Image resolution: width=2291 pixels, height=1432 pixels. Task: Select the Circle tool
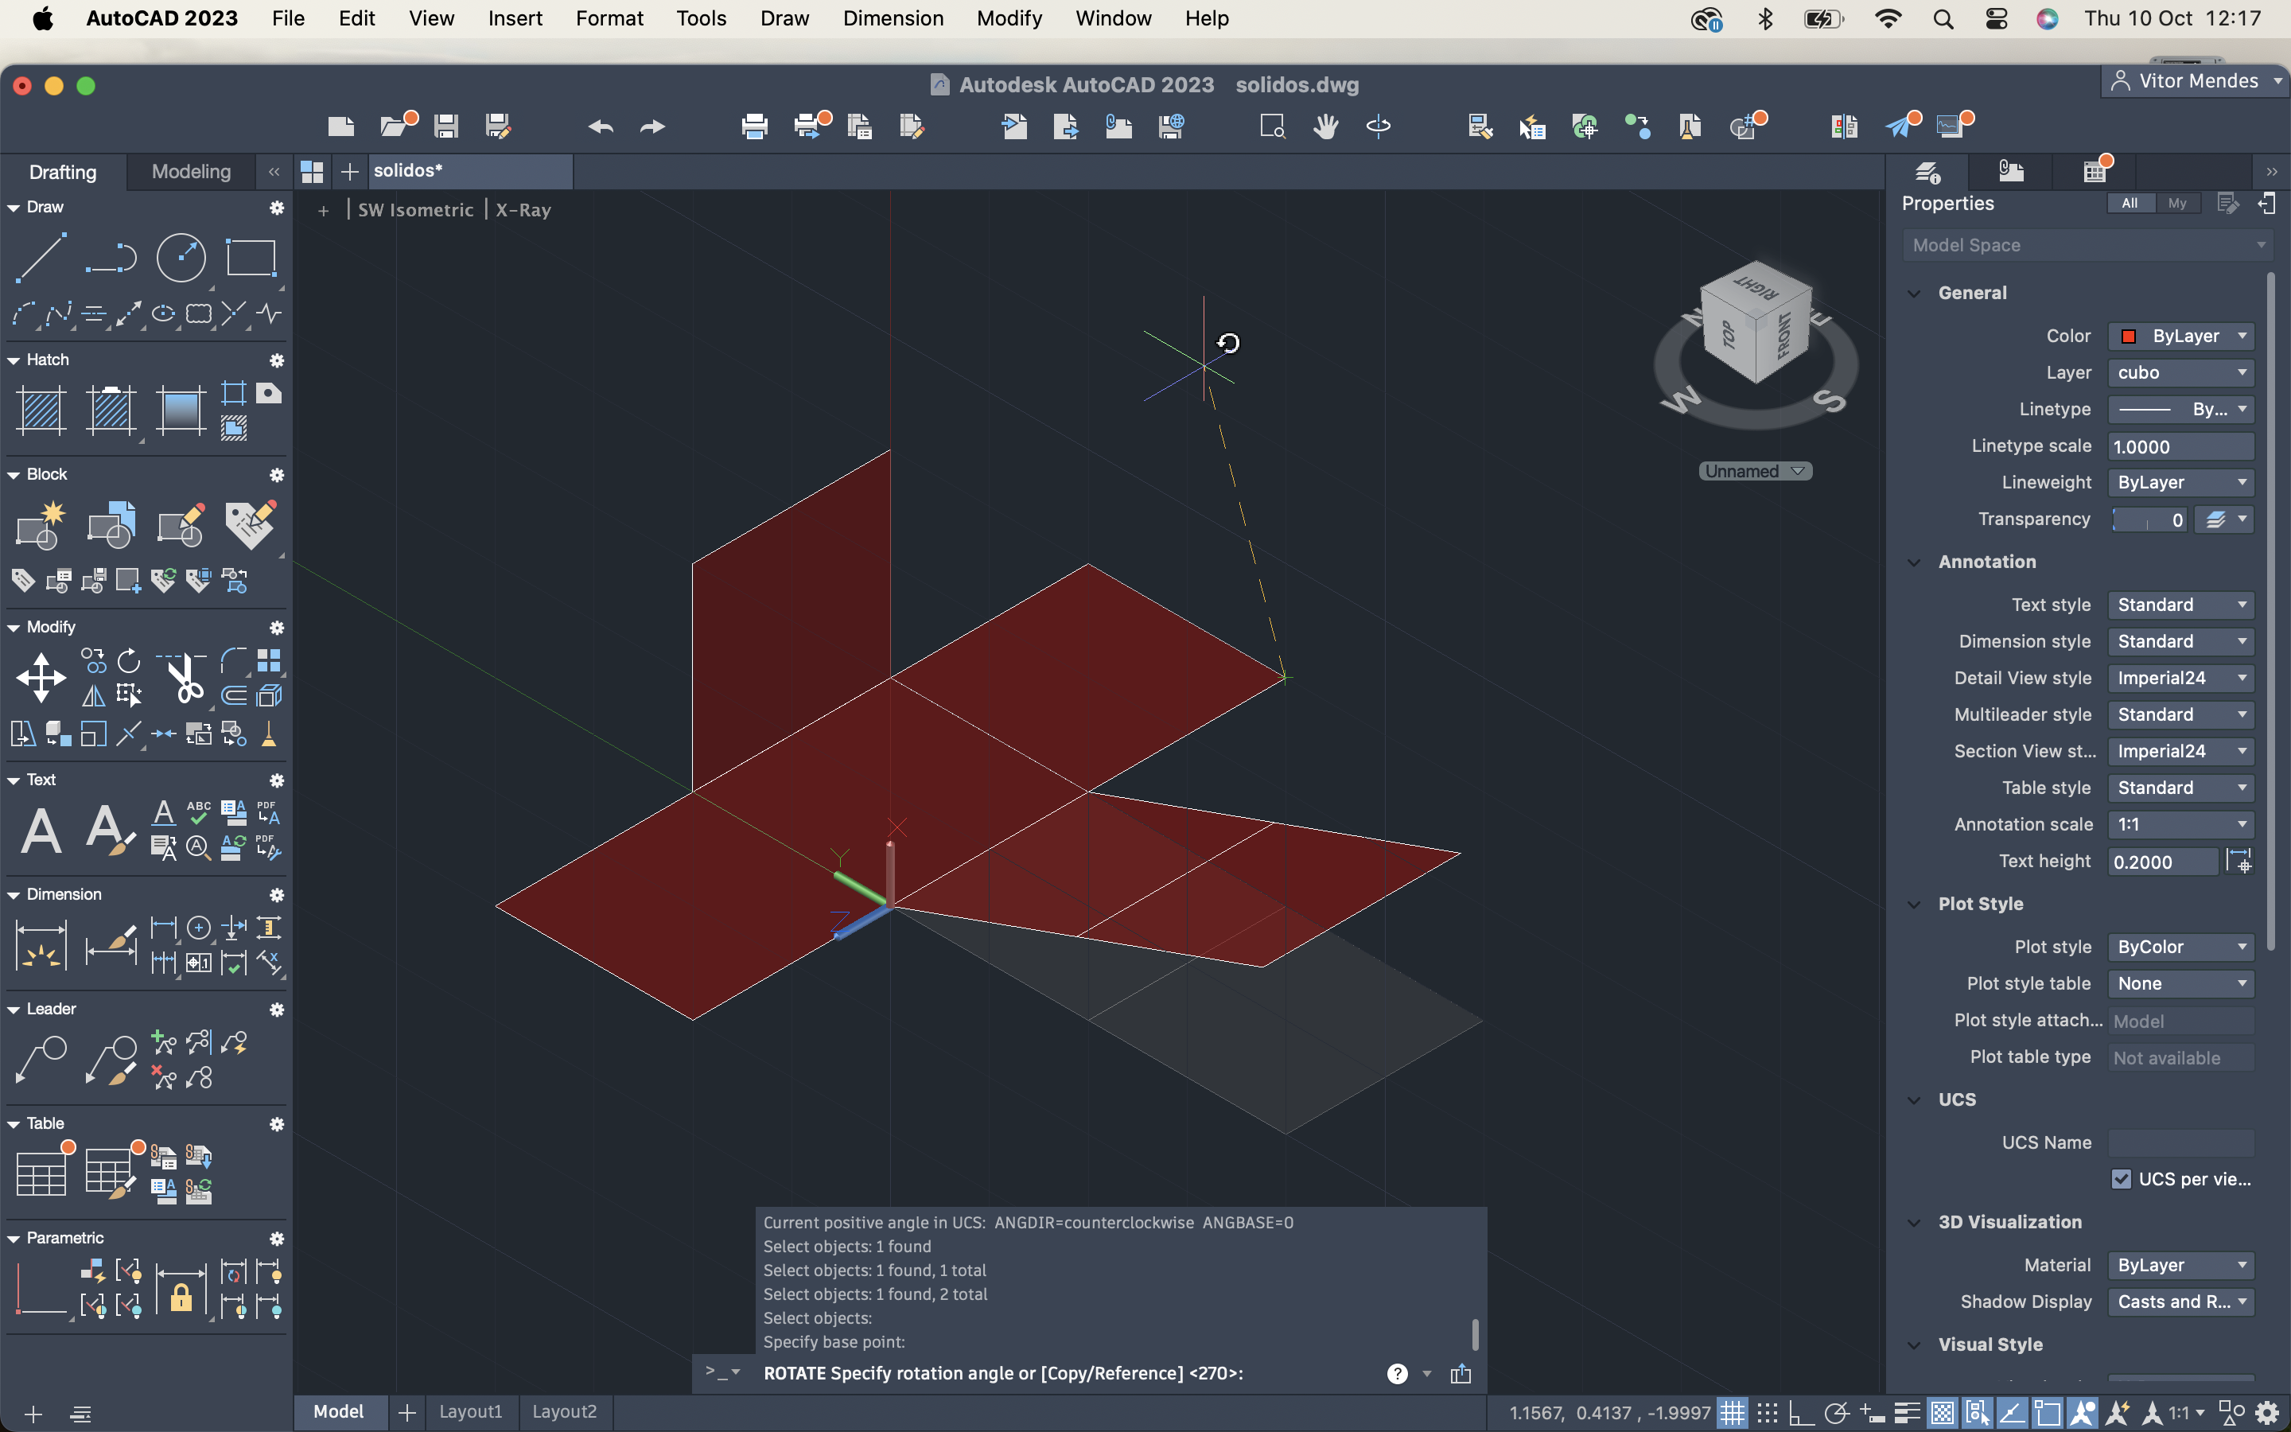point(181,257)
